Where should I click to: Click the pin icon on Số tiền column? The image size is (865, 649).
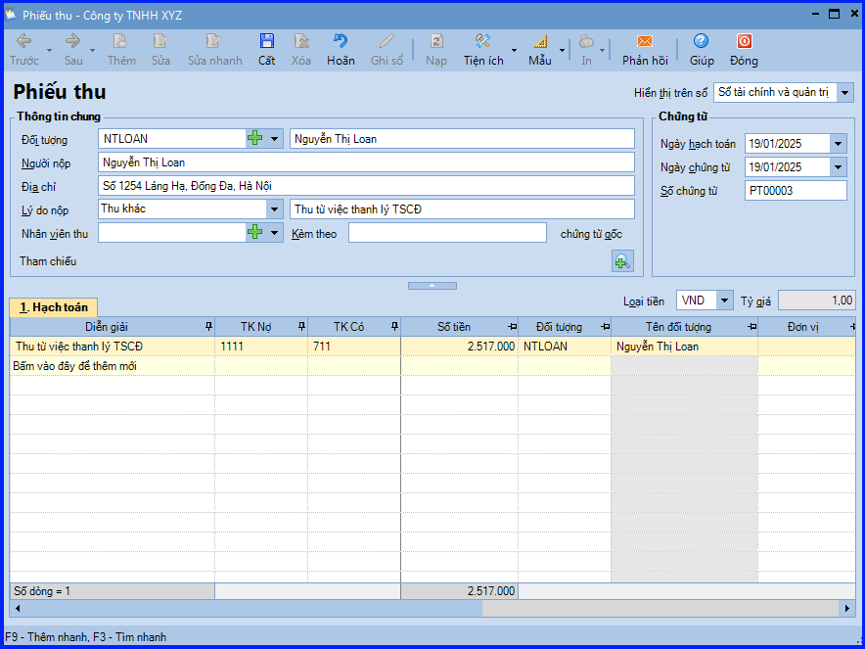pos(512,327)
